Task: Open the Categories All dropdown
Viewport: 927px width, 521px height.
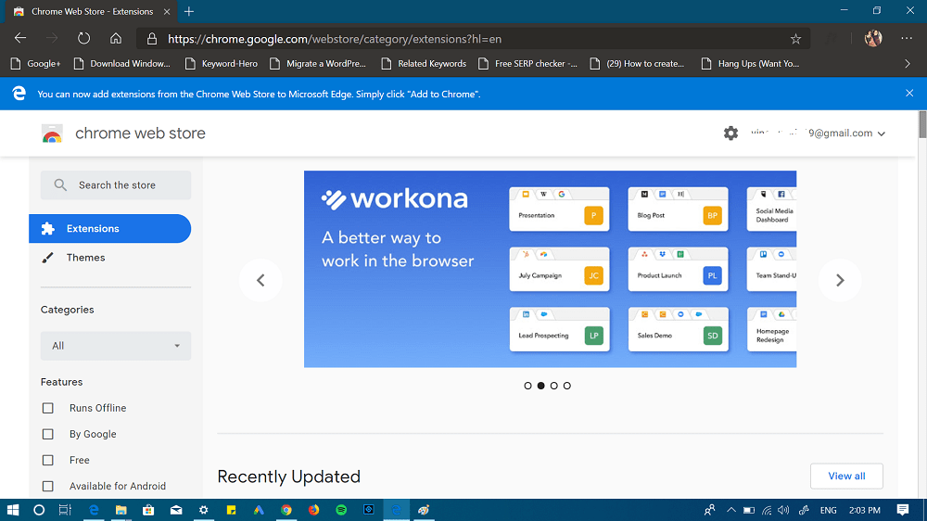Action: tap(116, 346)
